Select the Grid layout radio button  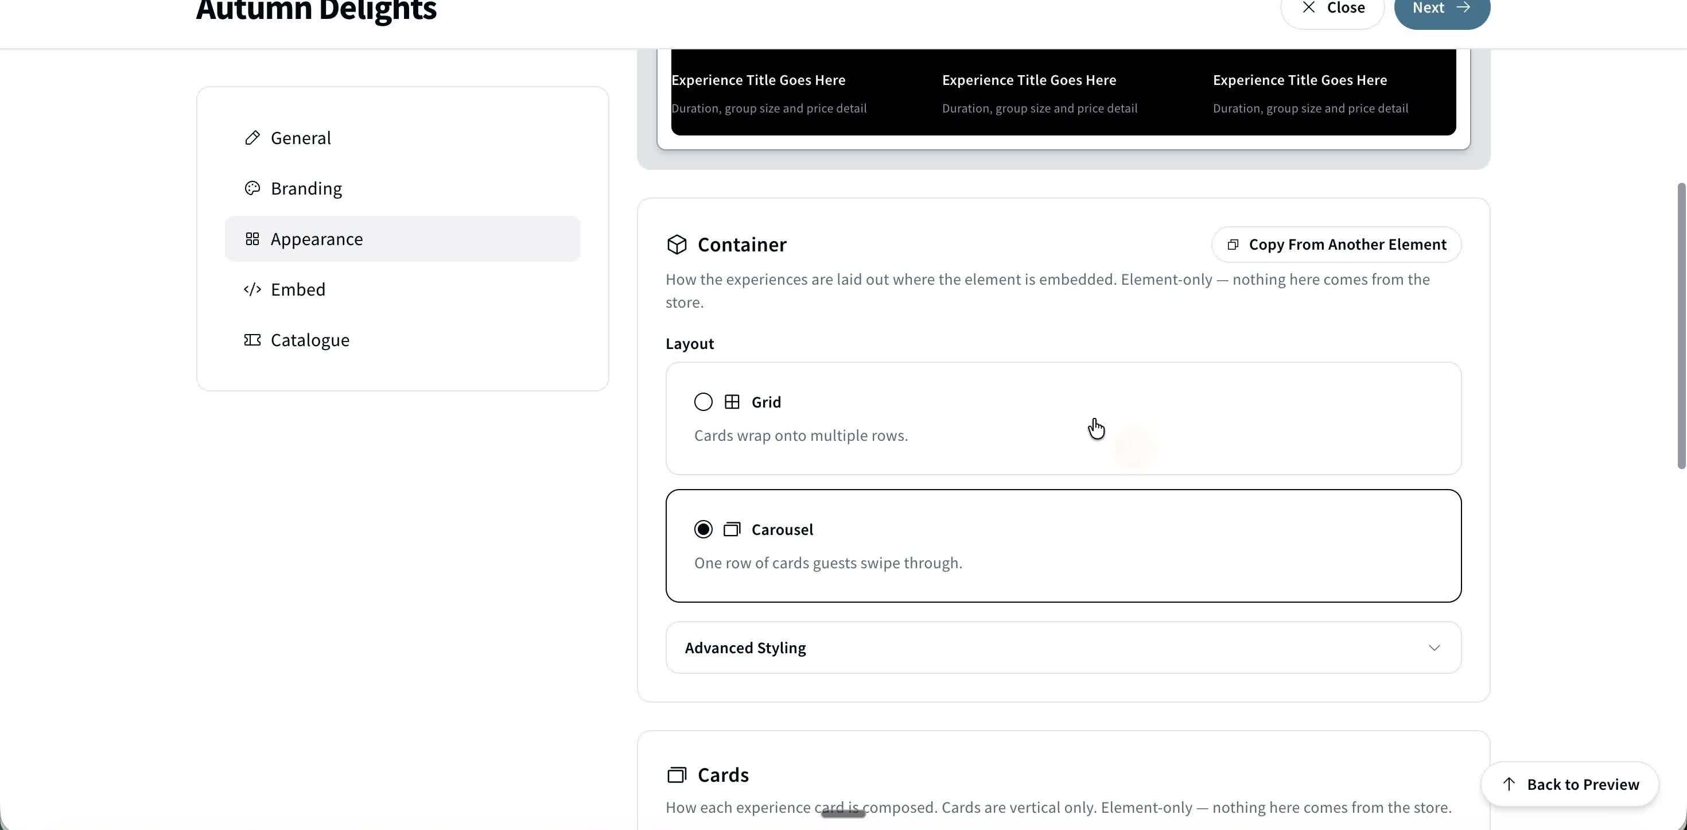point(703,402)
